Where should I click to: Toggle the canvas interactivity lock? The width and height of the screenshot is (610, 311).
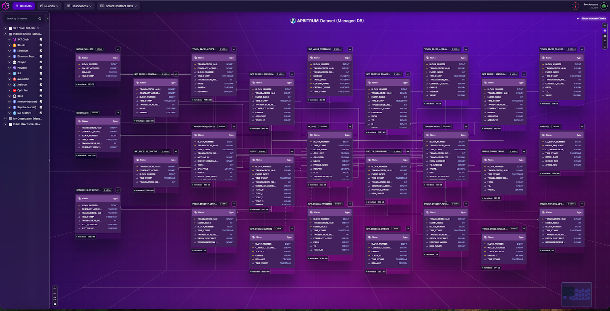tap(55, 304)
